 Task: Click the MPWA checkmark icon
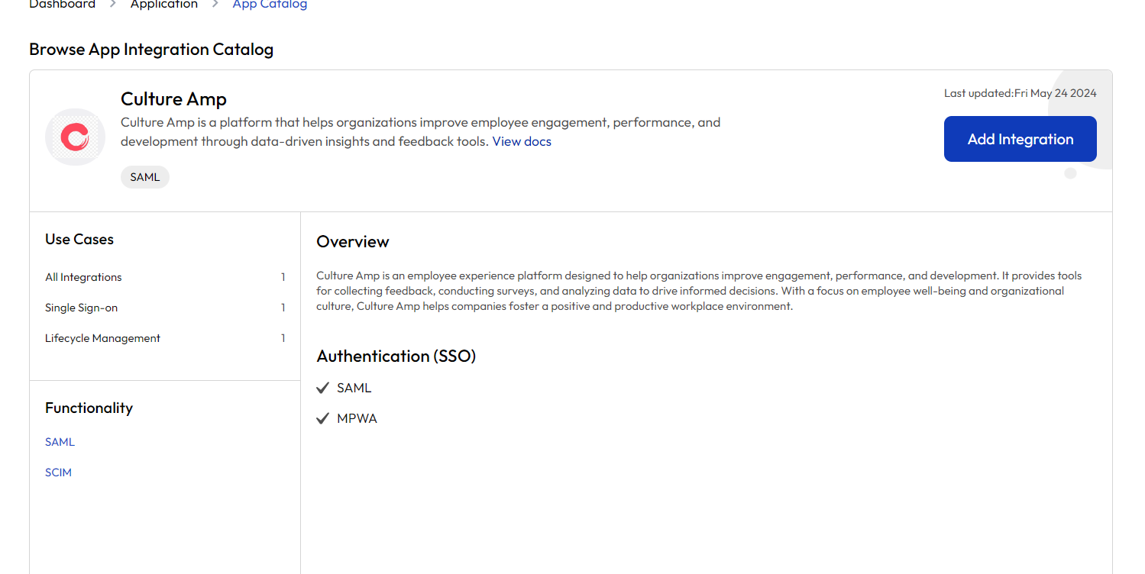[323, 419]
